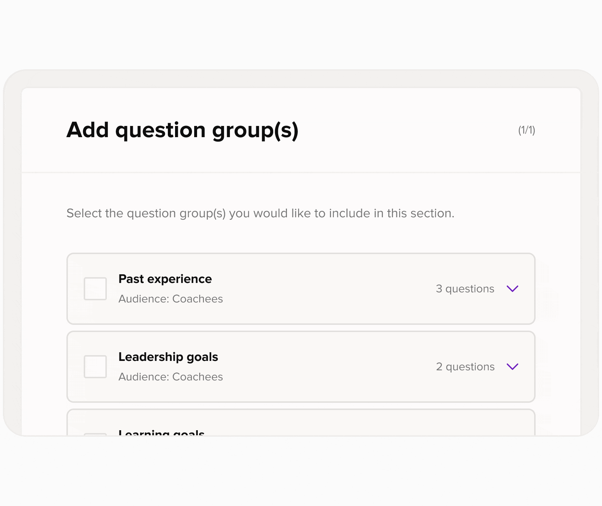The width and height of the screenshot is (602, 506).
Task: Click the (1/1) step counter
Action: click(x=527, y=130)
